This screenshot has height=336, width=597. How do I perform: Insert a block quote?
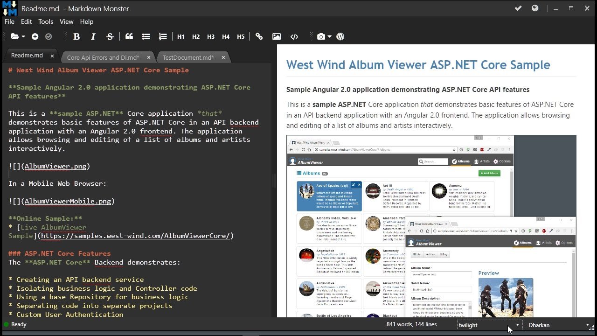click(129, 36)
